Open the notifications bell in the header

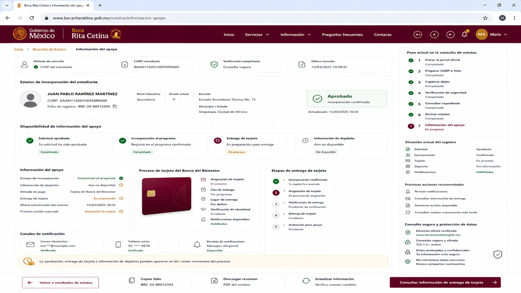pos(464,34)
